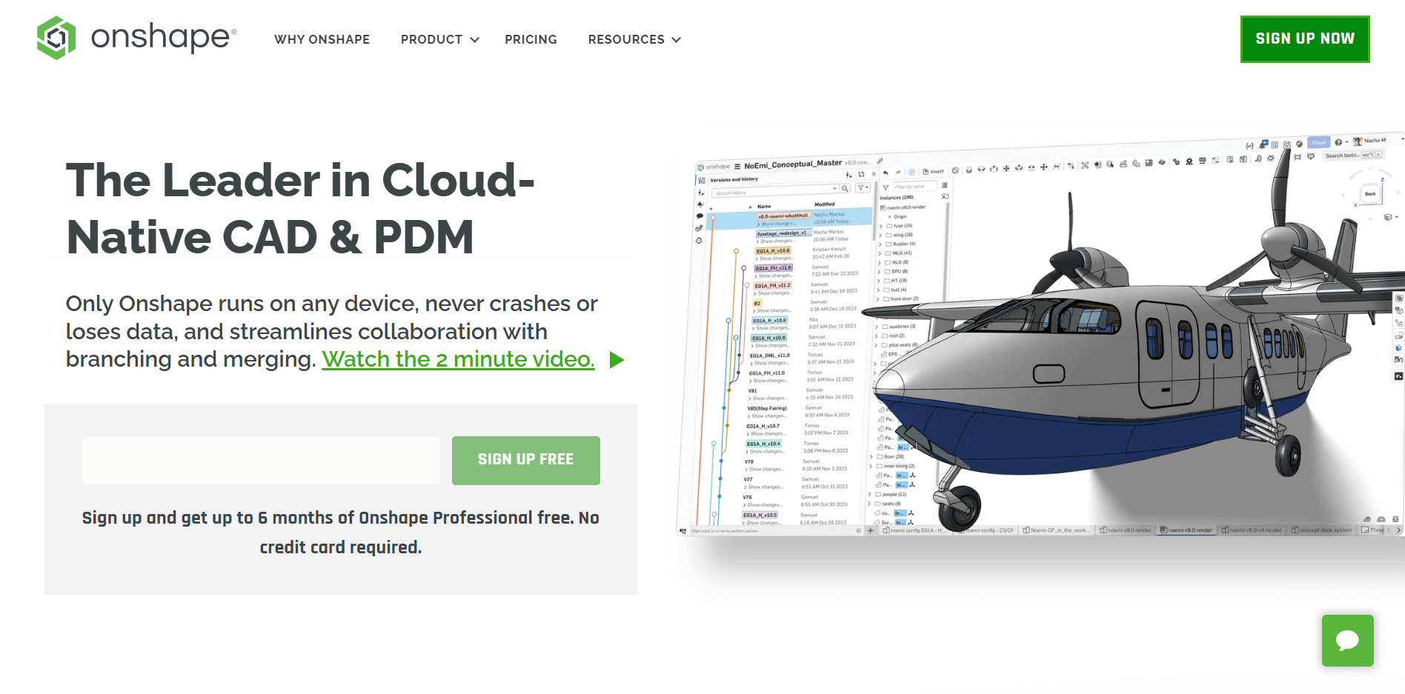Click the Filter by name field

(x=914, y=187)
